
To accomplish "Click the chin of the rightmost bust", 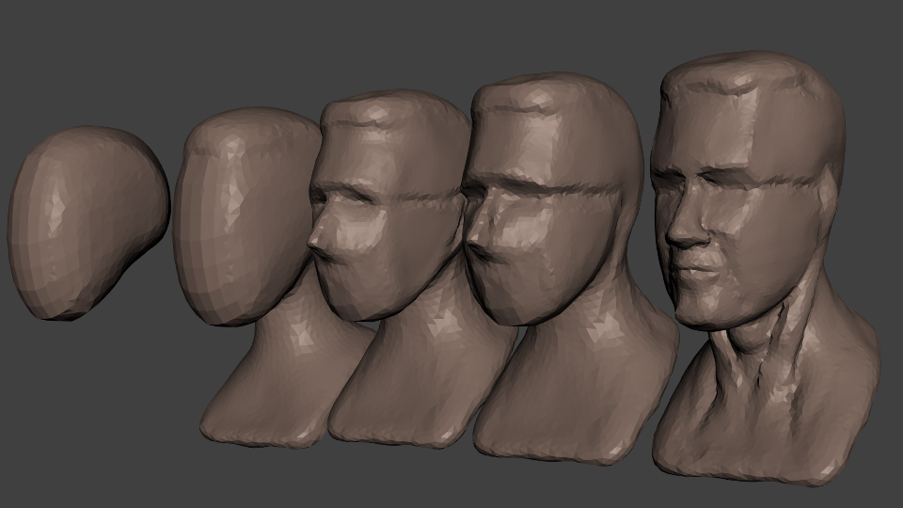I will click(x=705, y=309).
